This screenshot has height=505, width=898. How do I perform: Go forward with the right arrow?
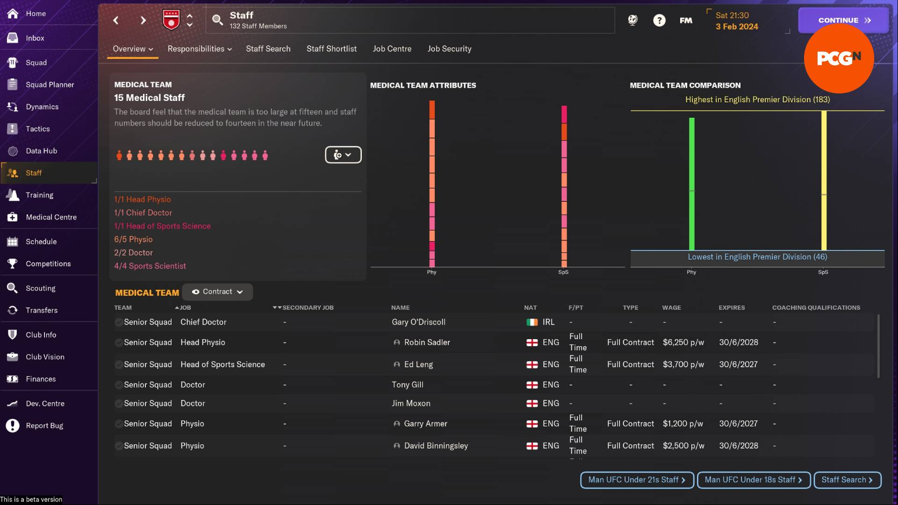coord(143,20)
